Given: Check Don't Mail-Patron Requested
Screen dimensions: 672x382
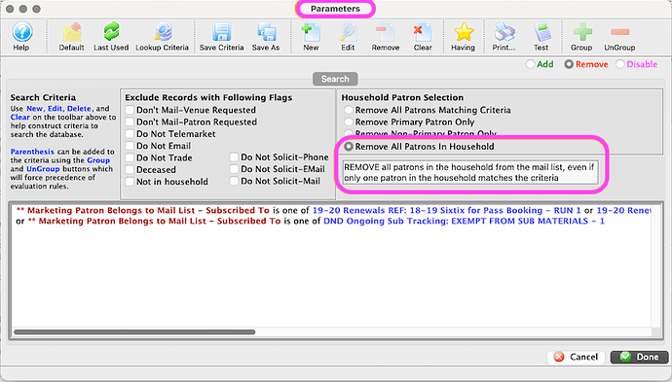Looking at the screenshot, I should 130,122.
